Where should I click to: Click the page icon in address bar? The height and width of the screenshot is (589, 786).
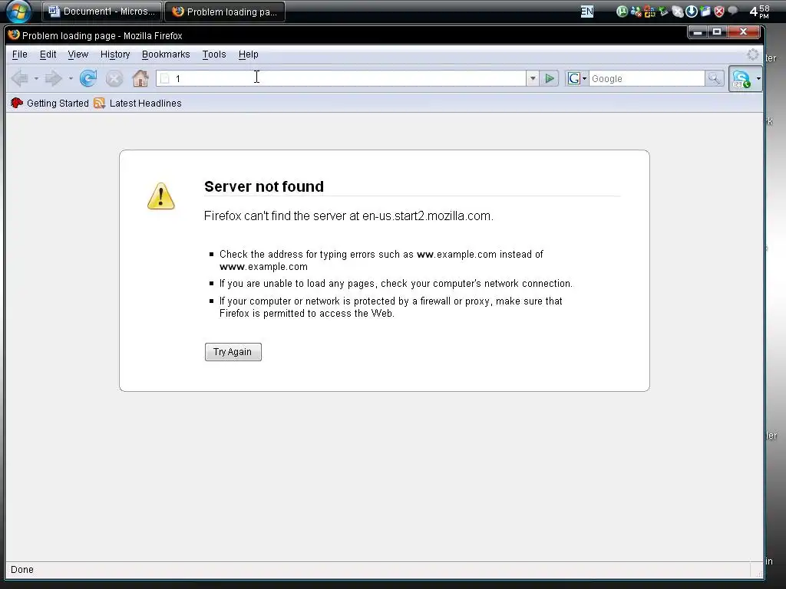[165, 79]
